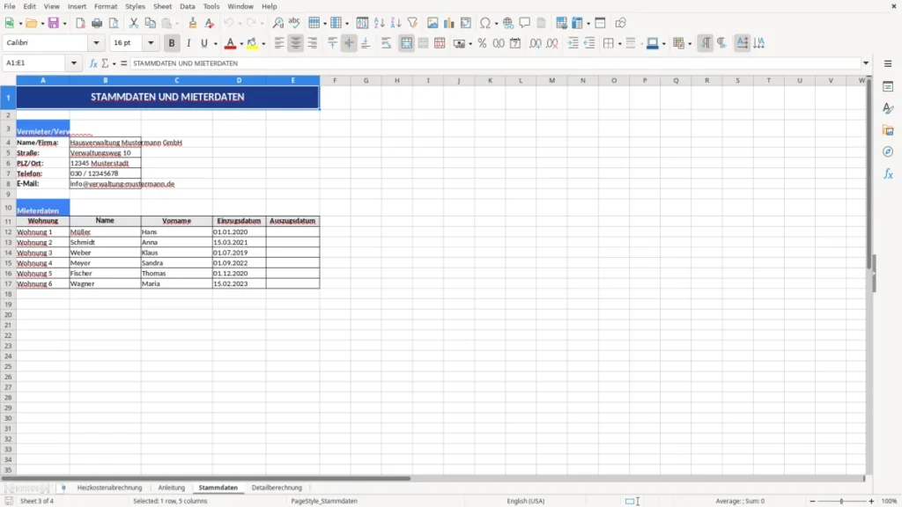Open the borders dropdown arrow
This screenshot has width=902, height=507.
point(619,43)
